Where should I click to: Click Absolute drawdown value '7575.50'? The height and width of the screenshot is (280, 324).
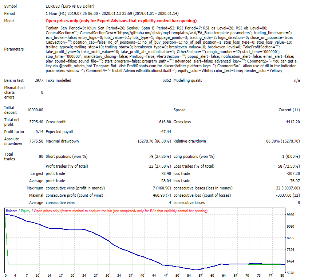tap(36, 141)
